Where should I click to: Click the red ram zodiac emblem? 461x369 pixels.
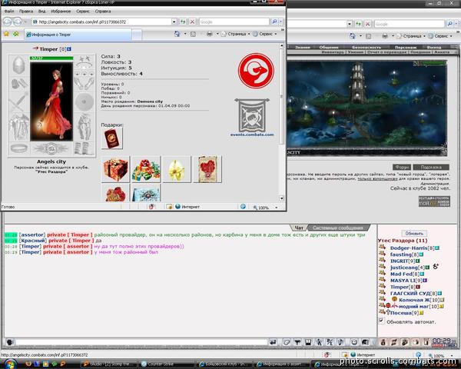tap(256, 71)
